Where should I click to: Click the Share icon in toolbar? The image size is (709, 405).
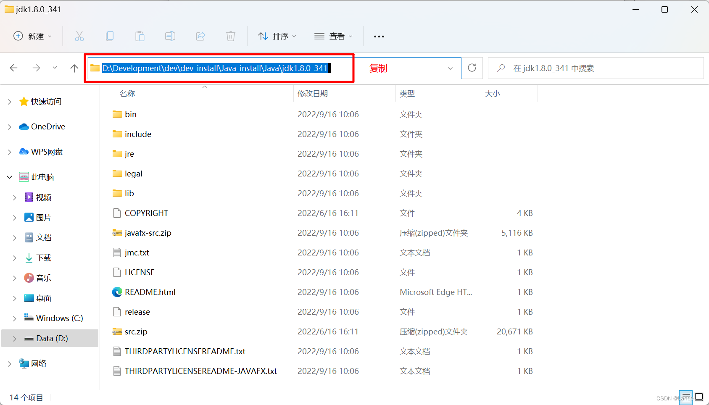coord(200,36)
